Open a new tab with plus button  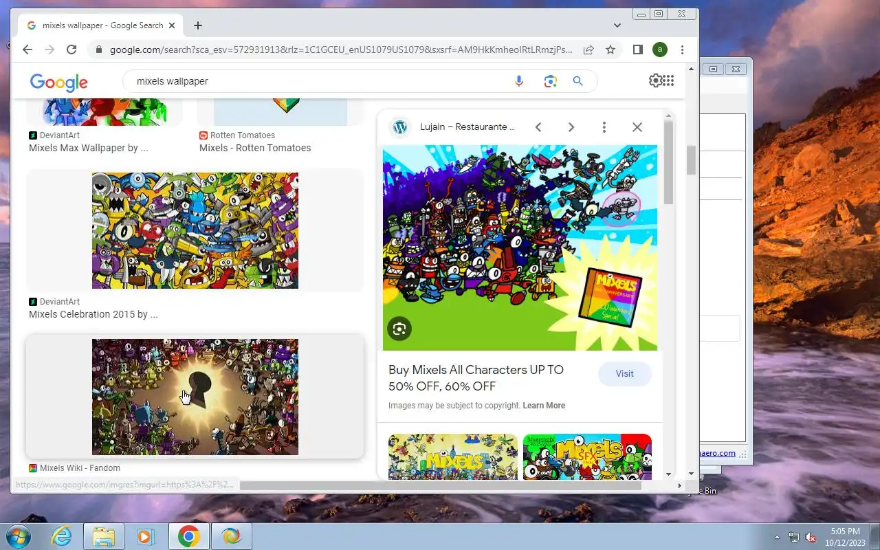click(x=198, y=25)
